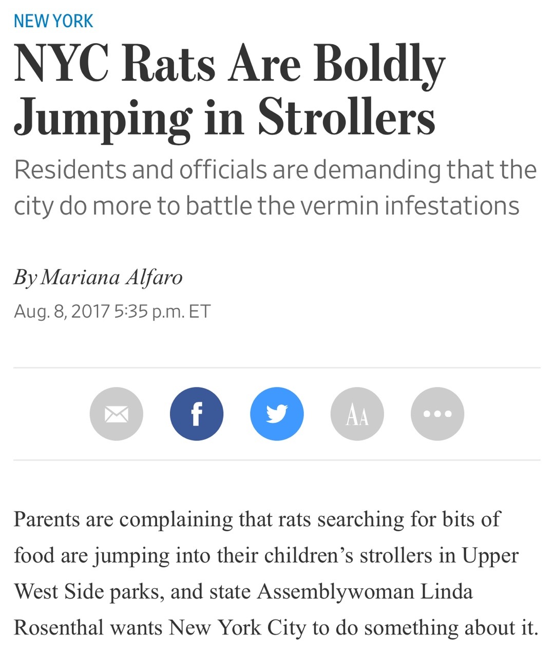Click "Assemblywoman Linda" in the paragraph
This screenshot has height=657, width=554.
point(365,591)
